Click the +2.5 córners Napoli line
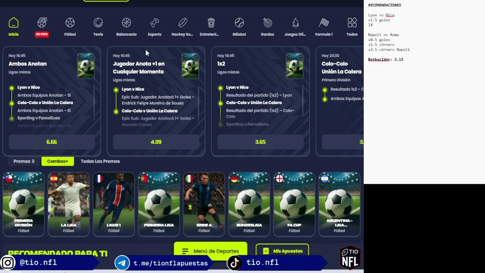The width and height of the screenshot is (485, 273). click(x=389, y=50)
